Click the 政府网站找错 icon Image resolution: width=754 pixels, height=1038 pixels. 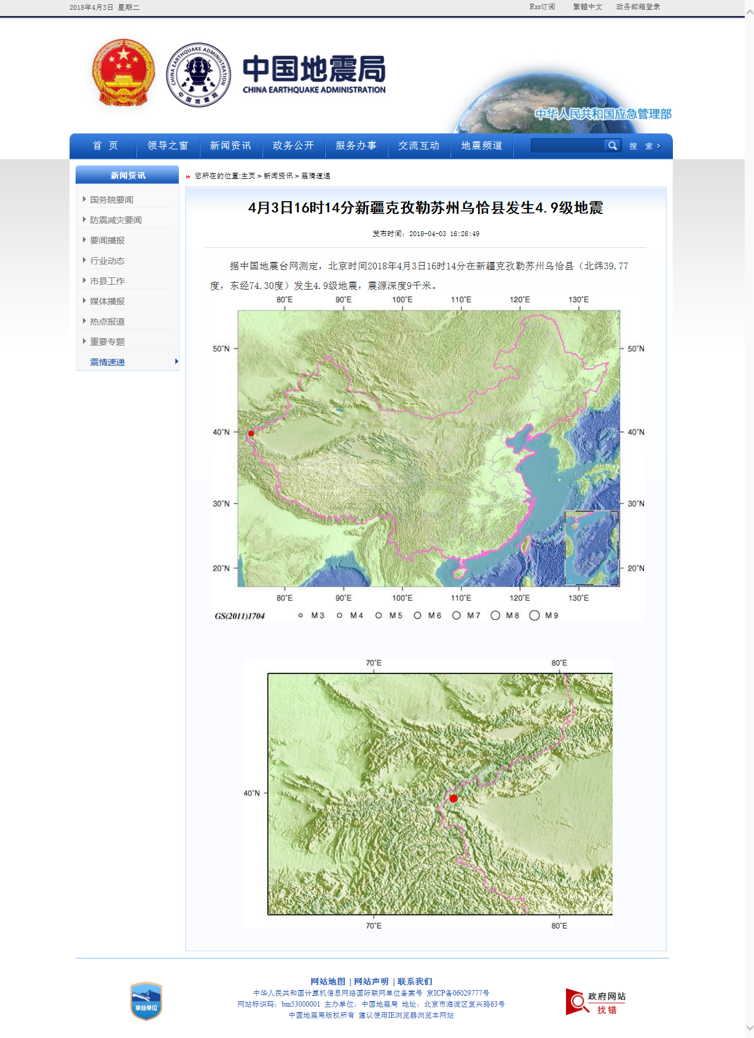595,1002
